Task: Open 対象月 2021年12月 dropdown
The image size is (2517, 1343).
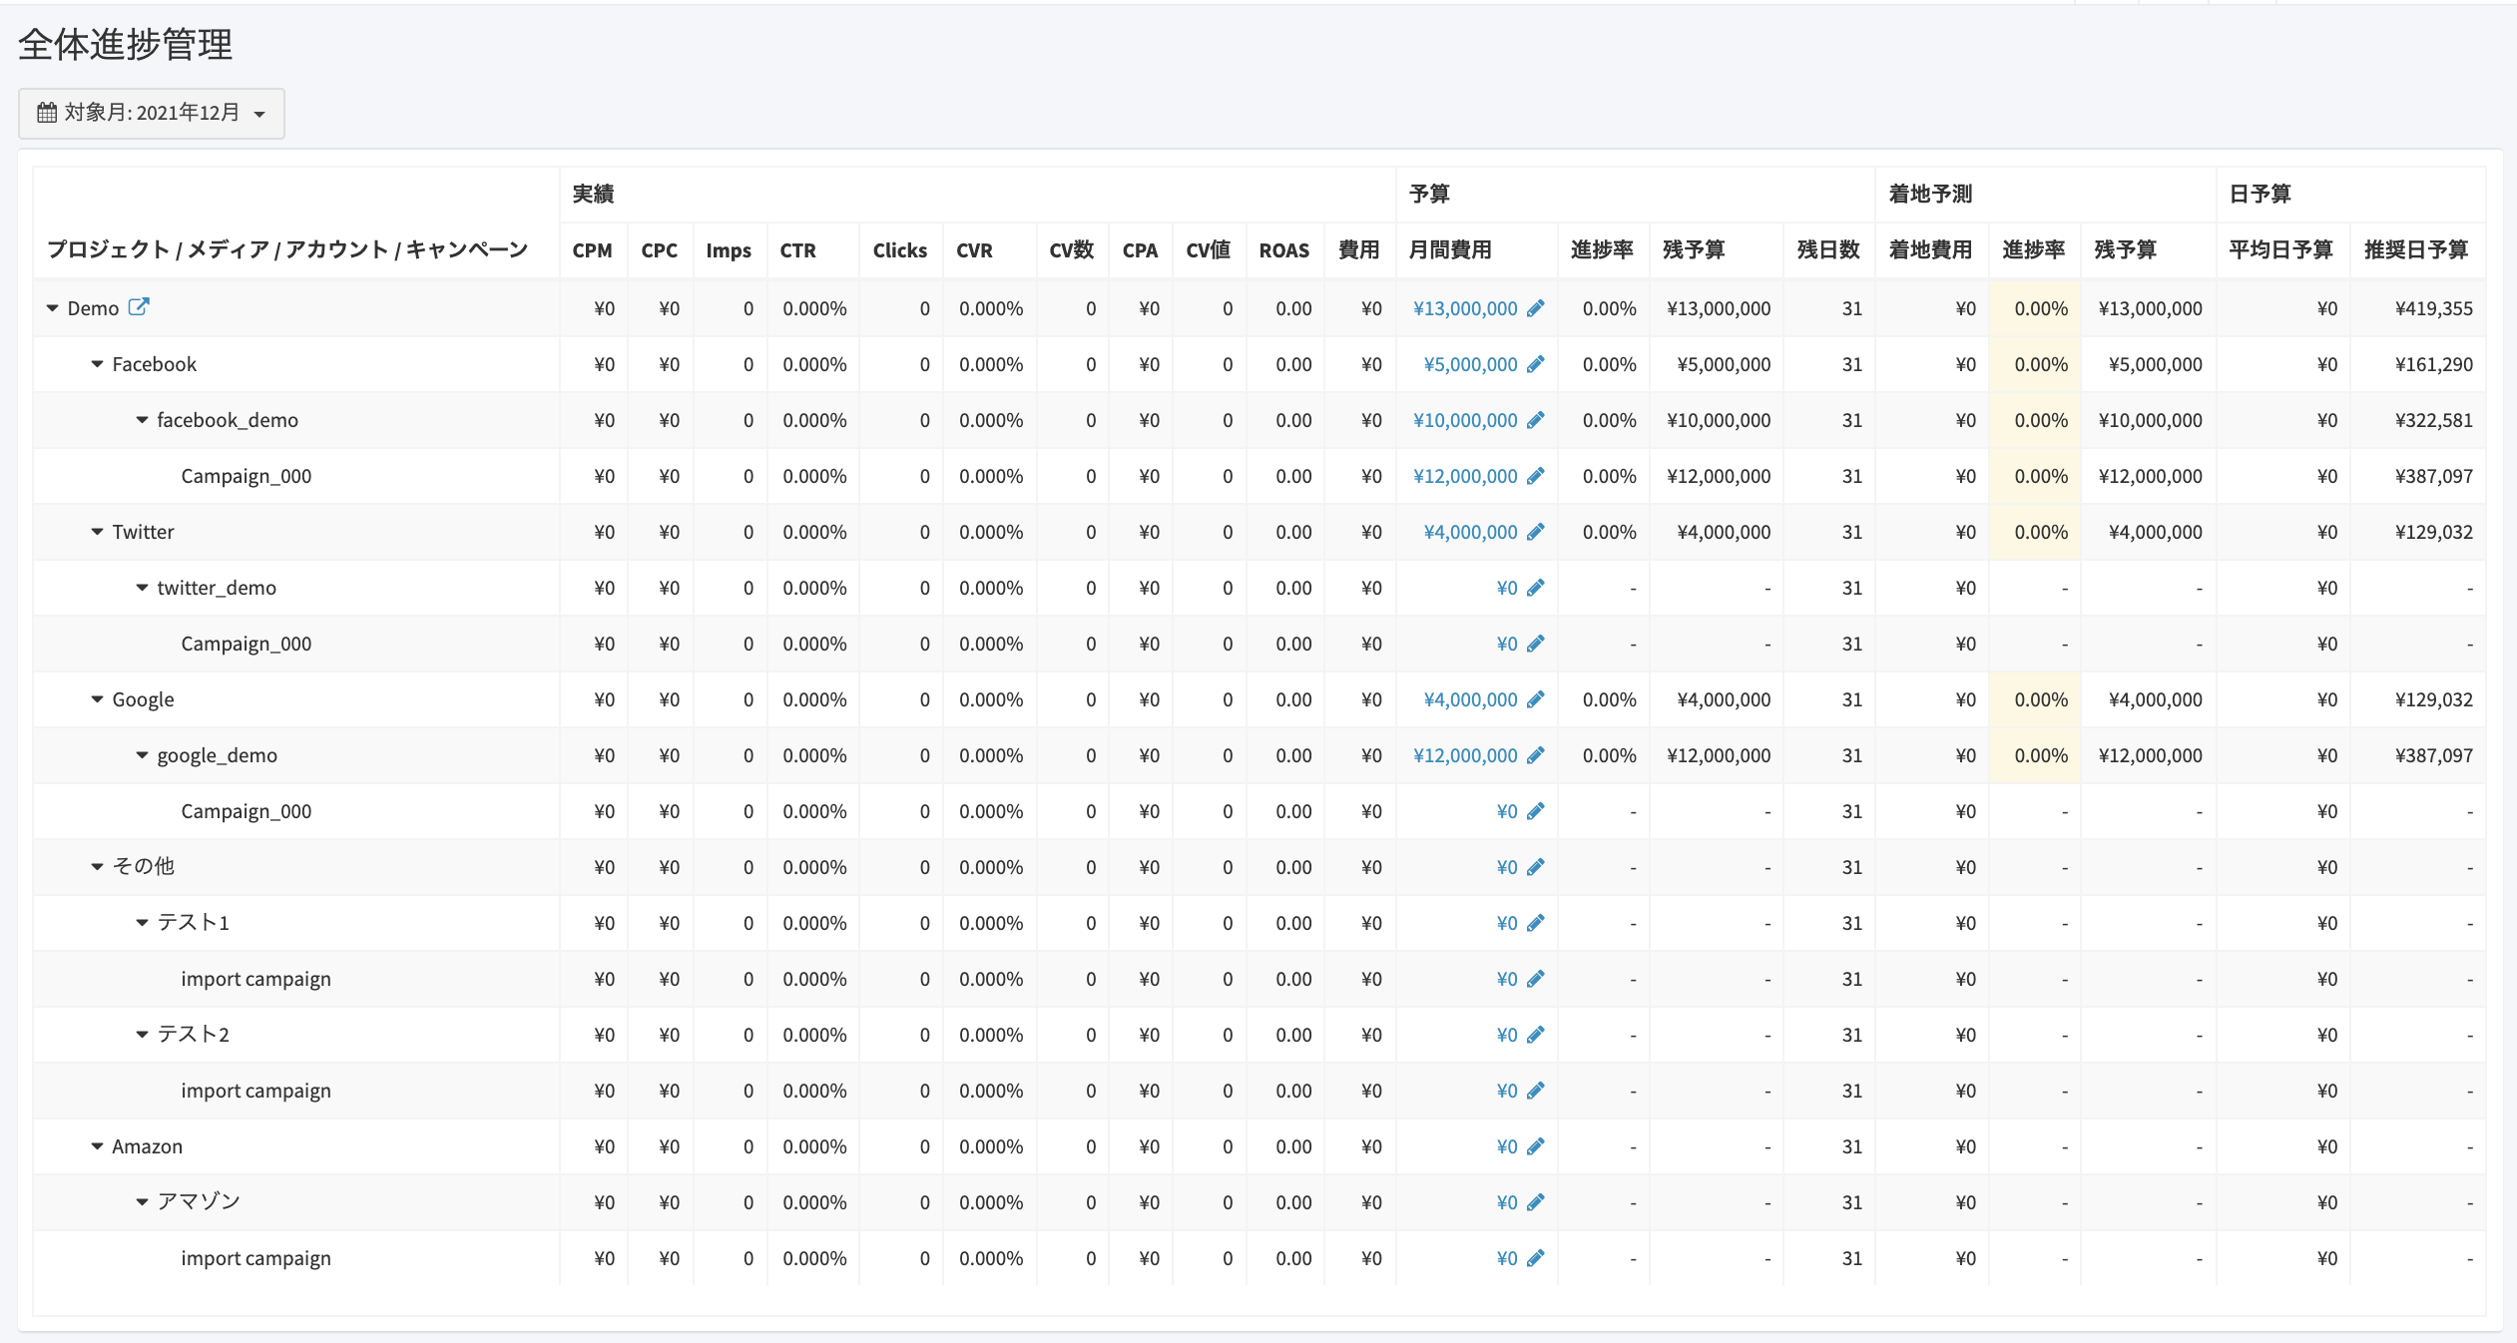Action: (x=152, y=113)
